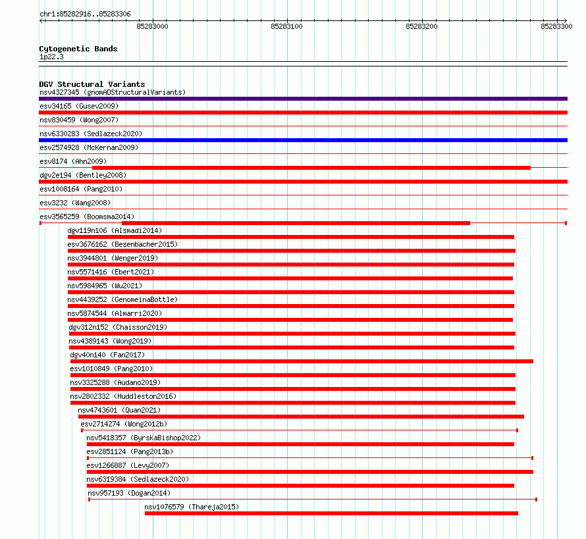
Task: Click the Cytogenetic Bands track title
Action: 78,49
